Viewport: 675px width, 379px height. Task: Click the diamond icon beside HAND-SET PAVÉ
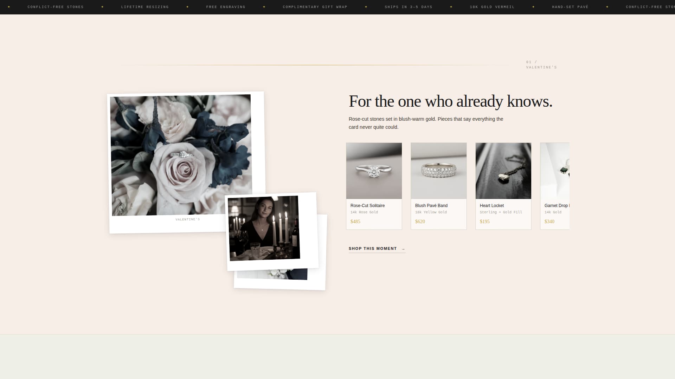(x=533, y=7)
